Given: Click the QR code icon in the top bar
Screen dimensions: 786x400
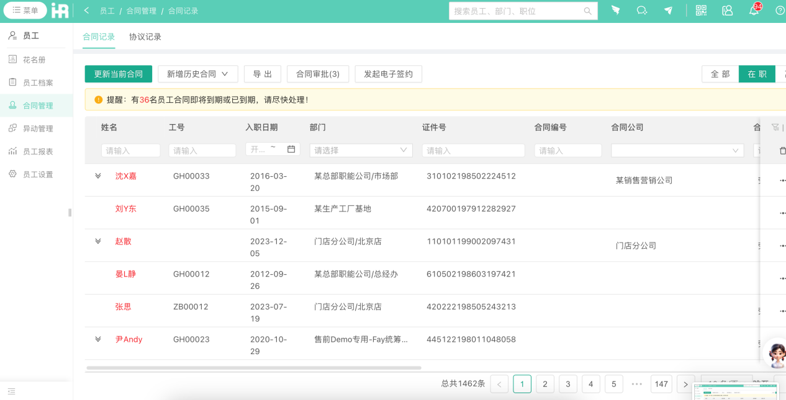Looking at the screenshot, I should point(700,10).
